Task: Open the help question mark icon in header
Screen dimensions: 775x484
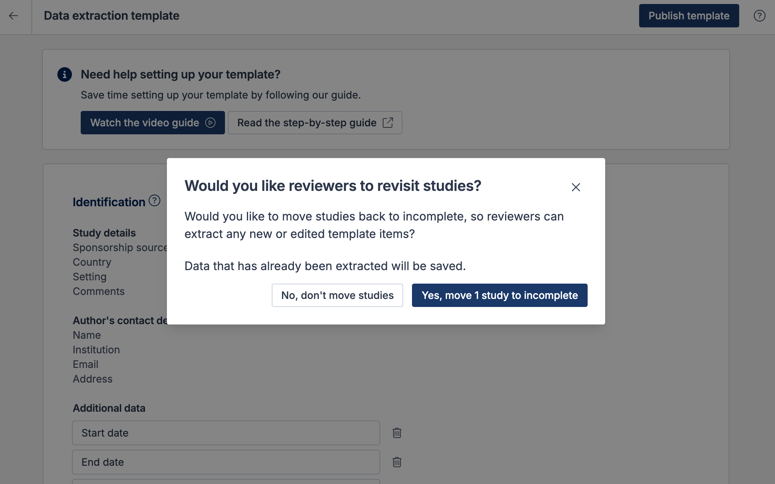Action: [759, 16]
